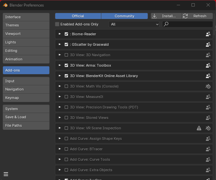Click the Install... button

click(166, 16)
